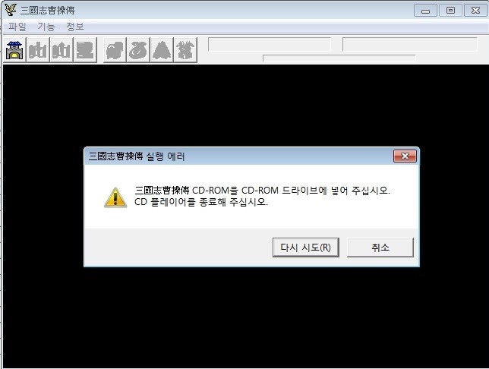This screenshot has width=489, height=369.
Task: Click the greyed crossed-weapons toolbar icon
Action: tap(185, 50)
